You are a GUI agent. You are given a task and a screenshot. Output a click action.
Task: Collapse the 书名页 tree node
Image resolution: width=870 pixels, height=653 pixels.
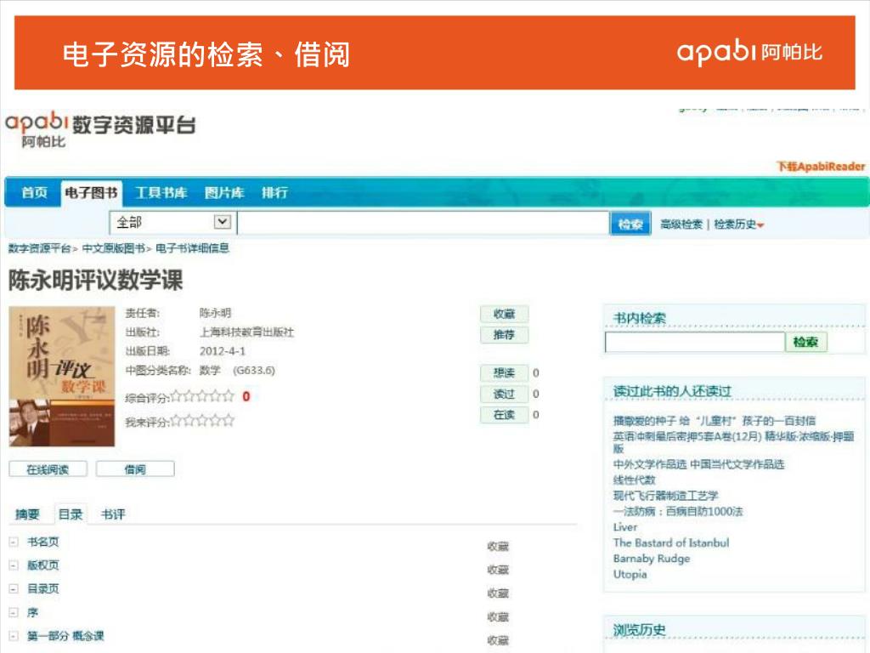tap(14, 542)
